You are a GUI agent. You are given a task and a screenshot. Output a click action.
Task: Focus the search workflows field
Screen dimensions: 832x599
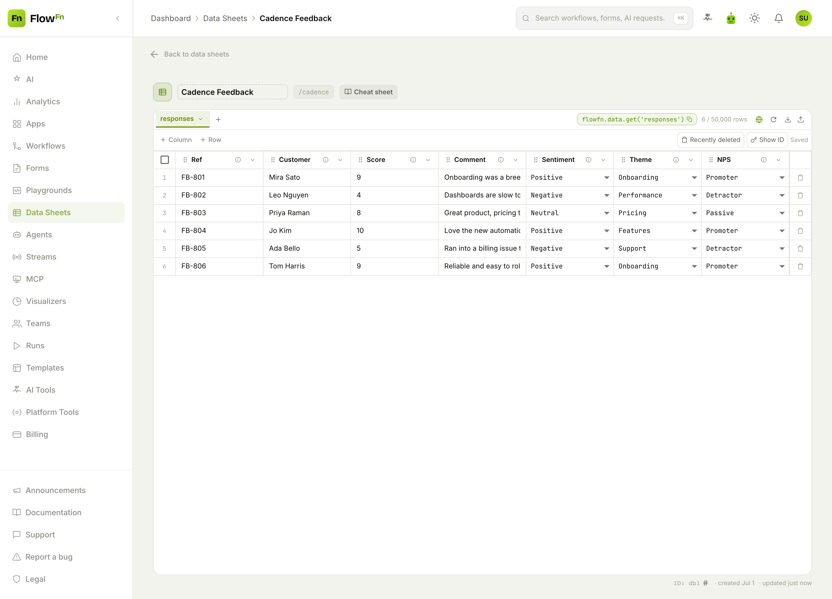tap(604, 18)
